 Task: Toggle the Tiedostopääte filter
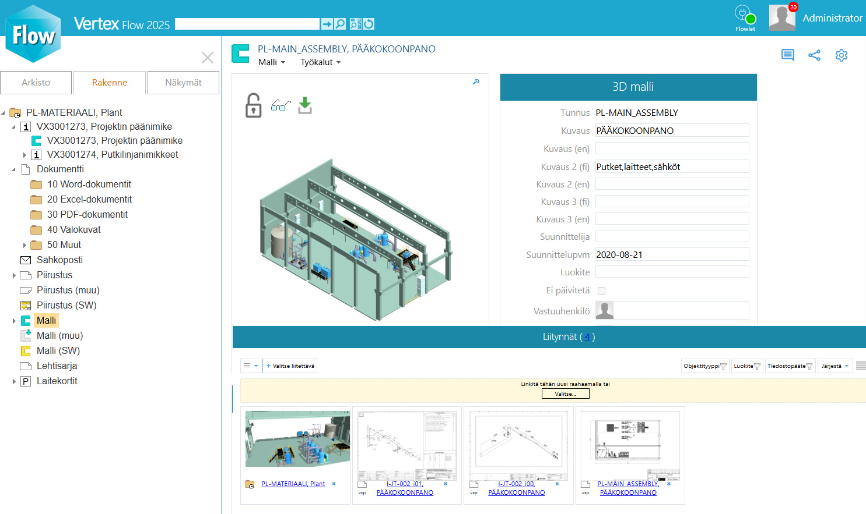(790, 366)
